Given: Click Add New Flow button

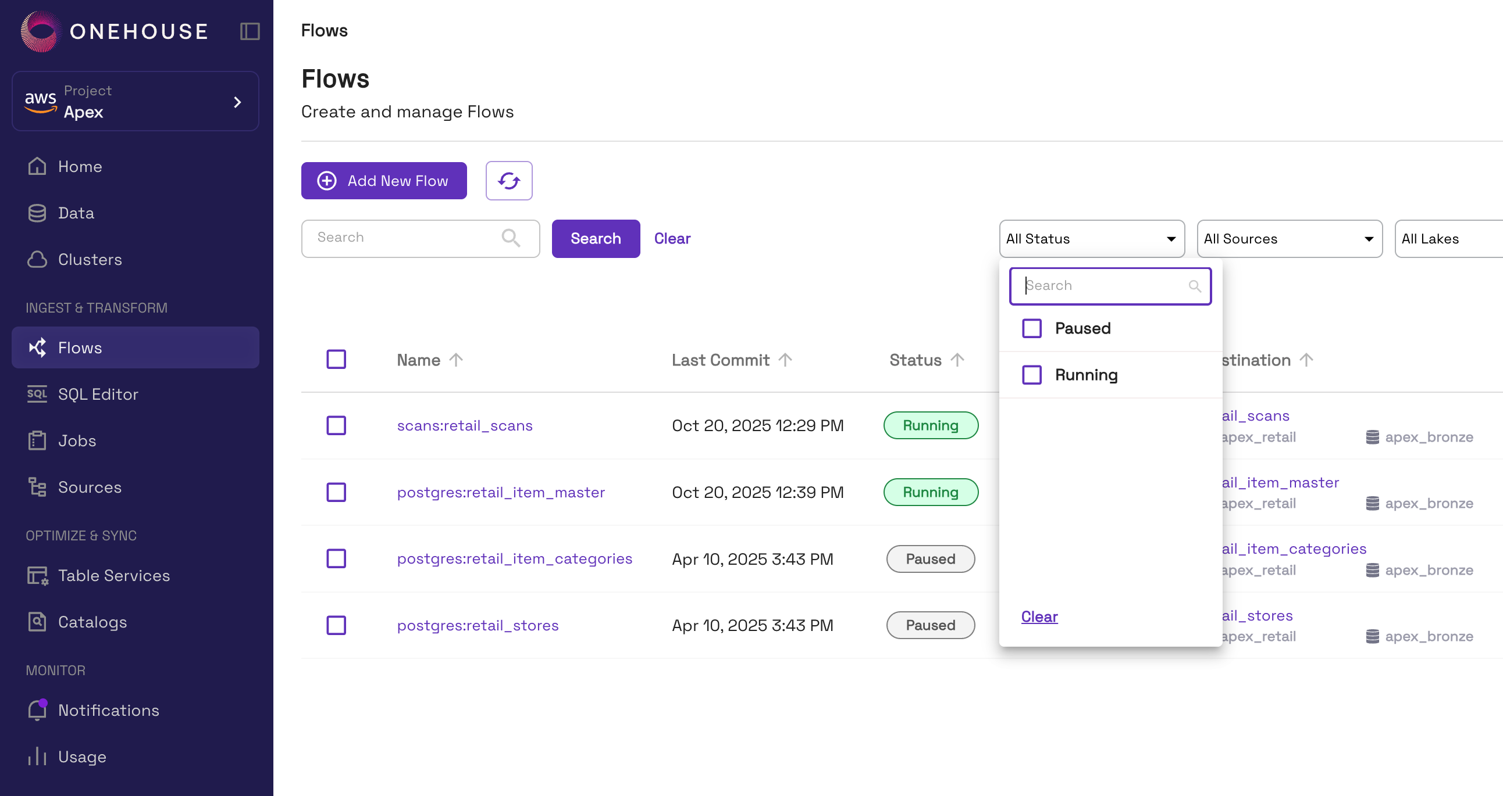Looking at the screenshot, I should [384, 181].
